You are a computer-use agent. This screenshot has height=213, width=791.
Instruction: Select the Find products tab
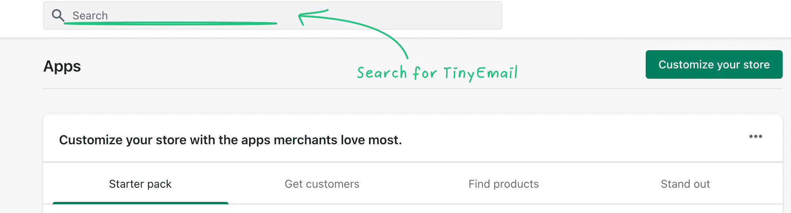click(x=504, y=184)
